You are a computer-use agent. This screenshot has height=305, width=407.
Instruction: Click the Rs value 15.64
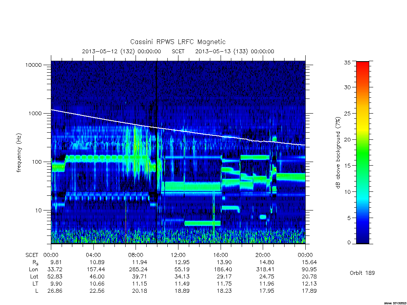(x=309, y=262)
